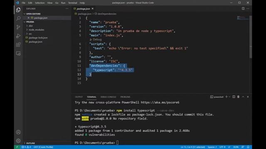266x149 pixels.
Task: Click package.json breadcrumb segment
Action: tap(84, 14)
